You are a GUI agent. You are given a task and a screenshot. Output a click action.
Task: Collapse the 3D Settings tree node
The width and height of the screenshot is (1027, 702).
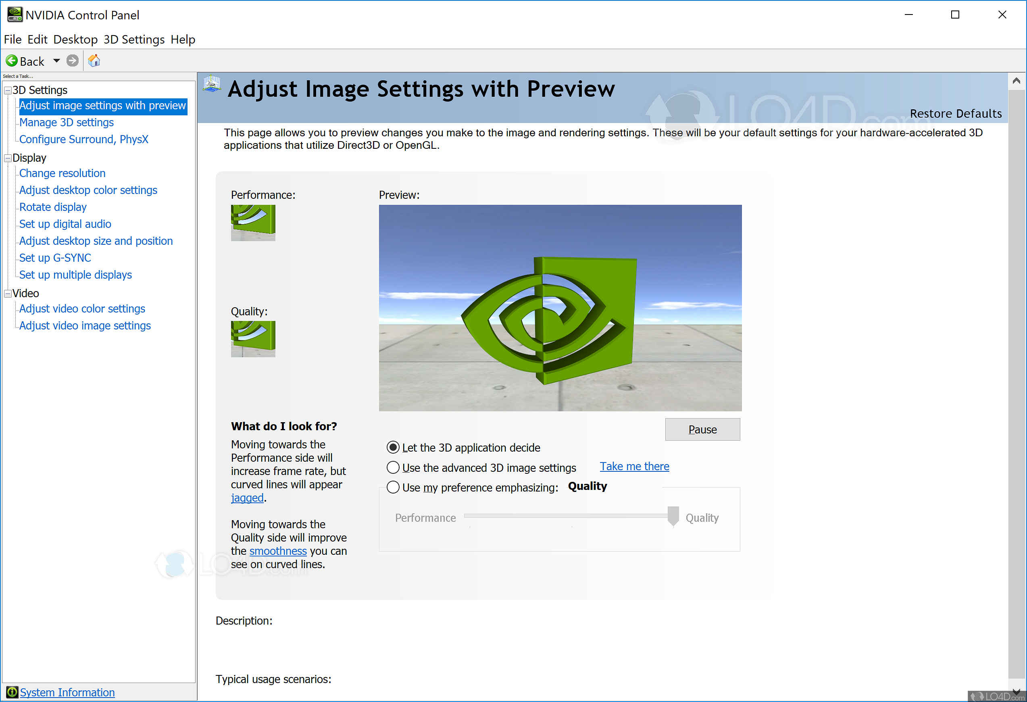[x=8, y=91]
